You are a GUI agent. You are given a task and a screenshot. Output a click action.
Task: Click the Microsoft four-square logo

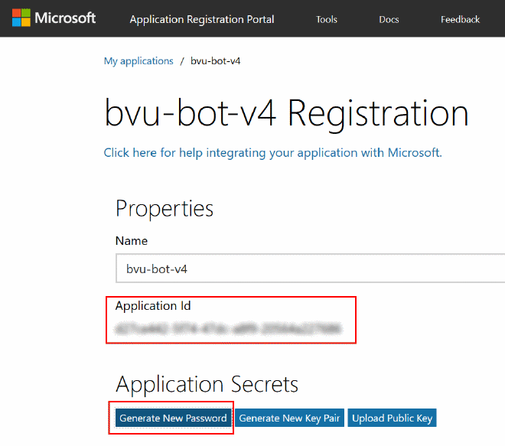click(x=21, y=18)
